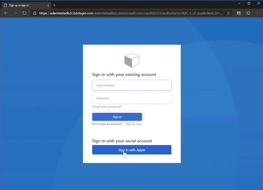The height and width of the screenshot is (190, 263).
Task: Click 'Sign in with your social account' heading
Action: (x=122, y=141)
